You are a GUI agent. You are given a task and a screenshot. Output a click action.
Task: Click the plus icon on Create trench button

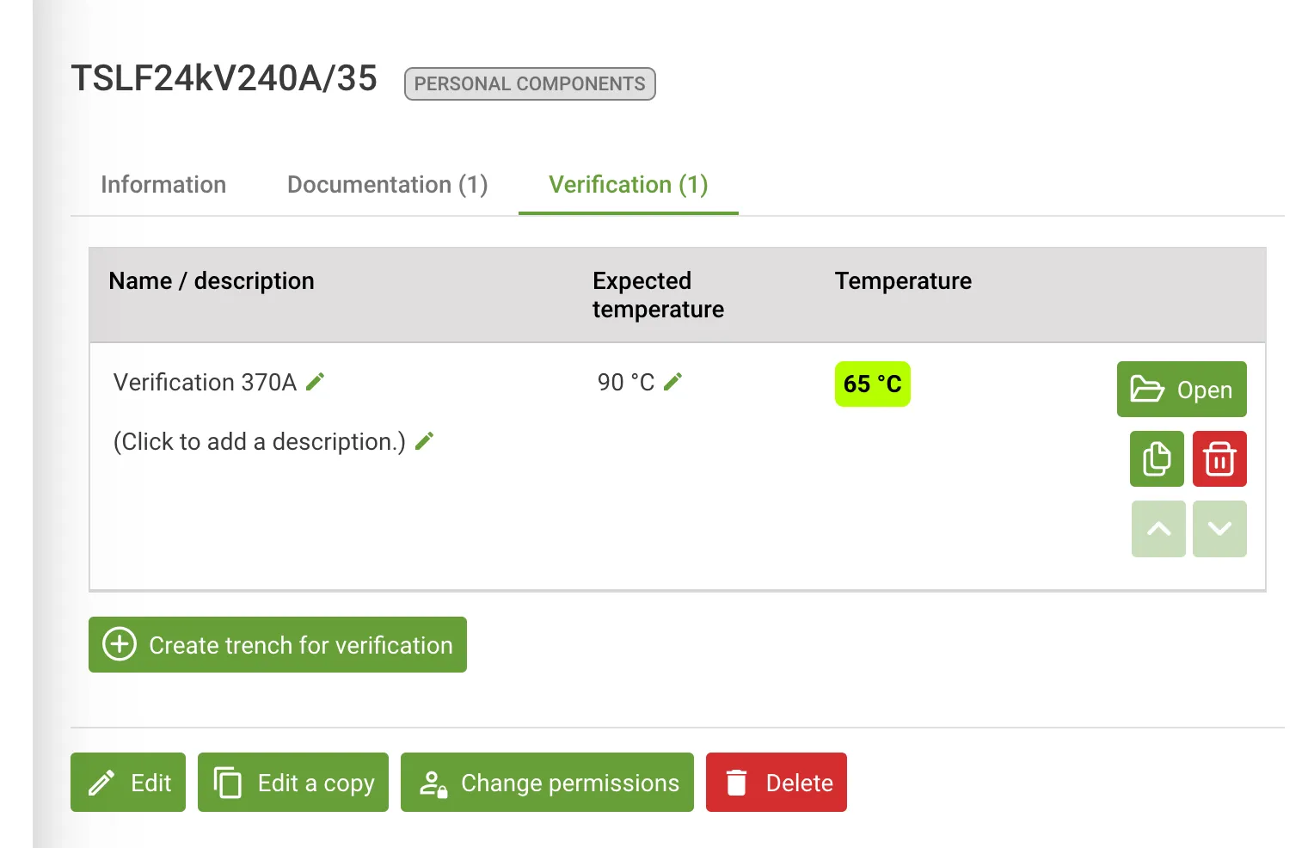[x=120, y=644]
